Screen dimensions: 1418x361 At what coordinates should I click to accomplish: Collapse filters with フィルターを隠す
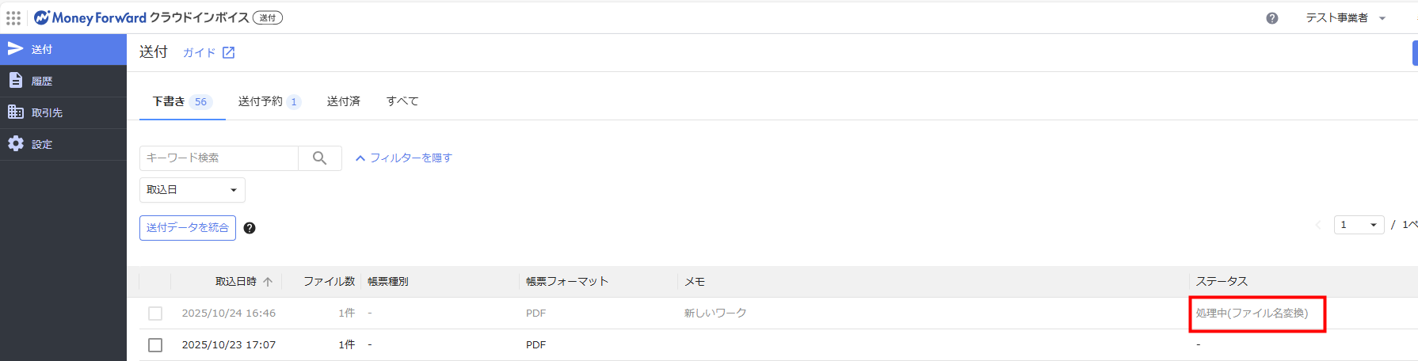(403, 158)
